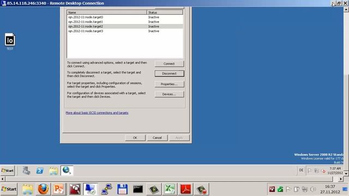Launch PowerShell from remote taskbar
This screenshot has width=349, height=196.
[x=40, y=170]
